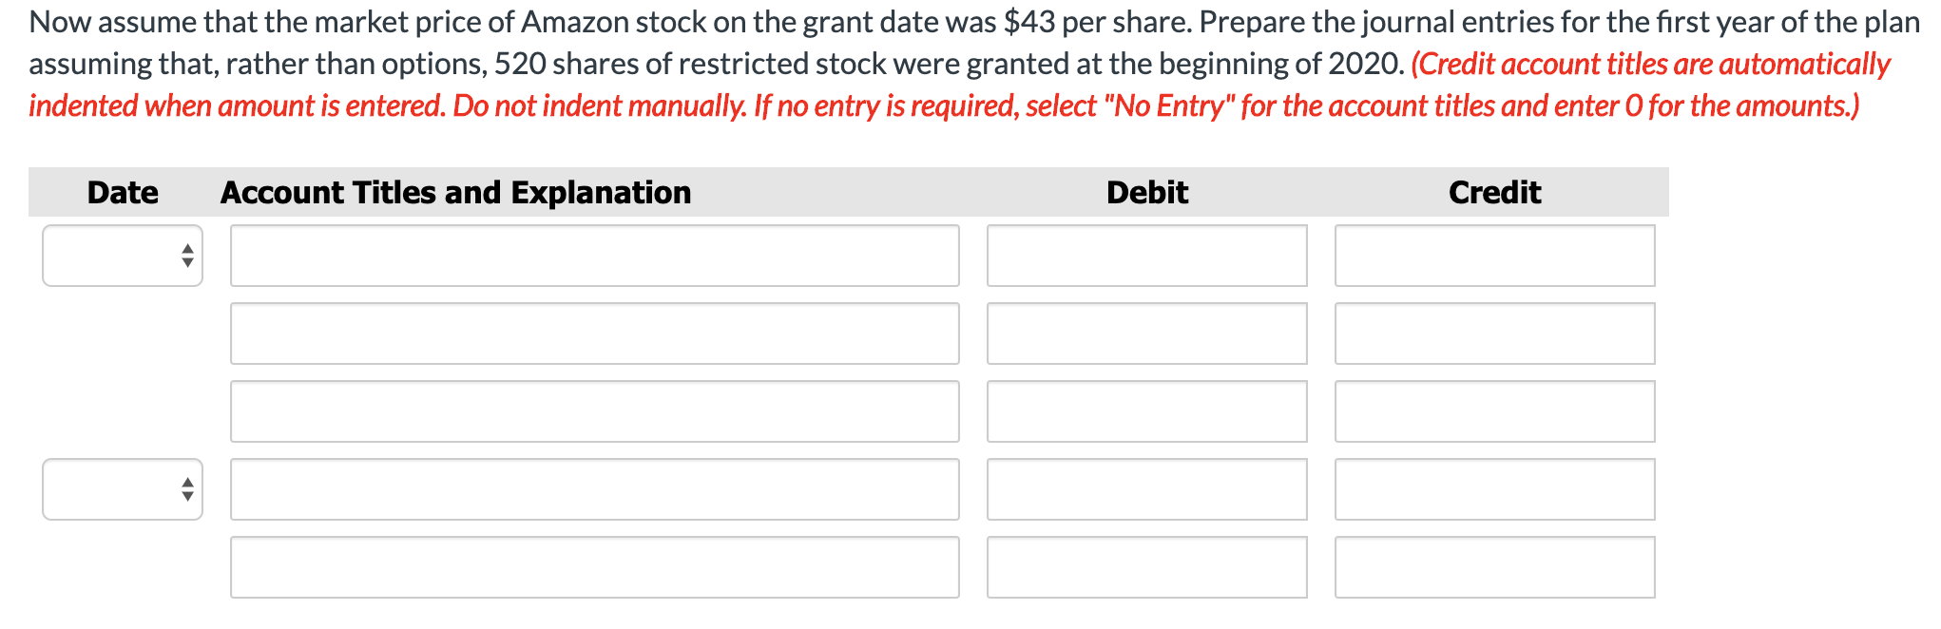Screen dimensions: 1941x629
Task: Click the up arrow on first Date stepper
Action: [x=186, y=249]
